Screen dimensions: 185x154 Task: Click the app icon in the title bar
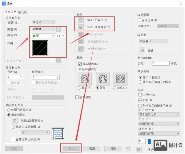pos(4,4)
